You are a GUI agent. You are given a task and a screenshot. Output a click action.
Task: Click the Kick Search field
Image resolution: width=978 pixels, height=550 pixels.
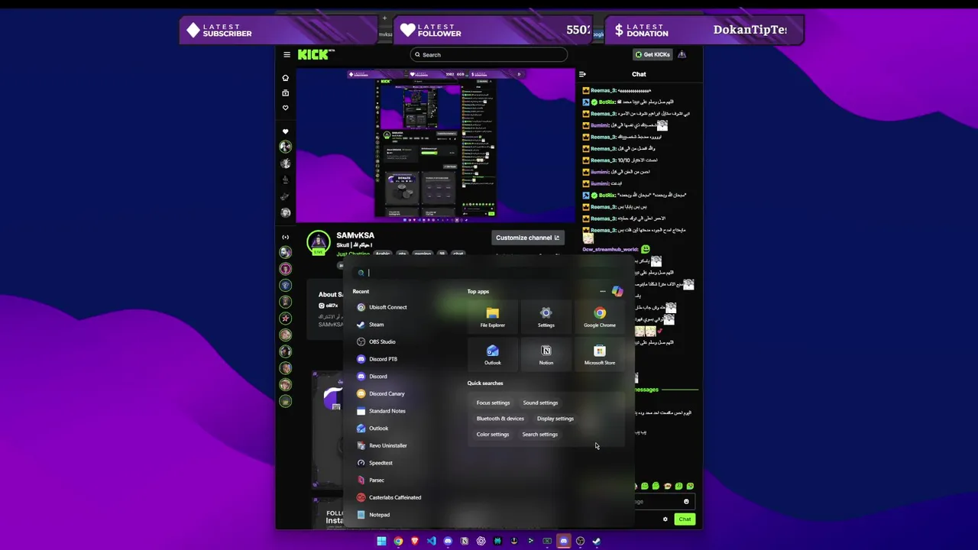[x=489, y=54]
